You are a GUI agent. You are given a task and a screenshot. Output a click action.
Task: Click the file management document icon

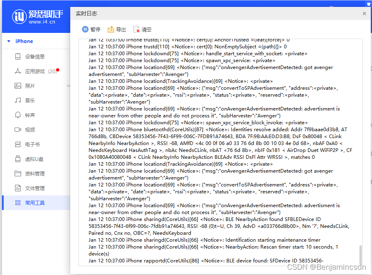tap(18, 188)
